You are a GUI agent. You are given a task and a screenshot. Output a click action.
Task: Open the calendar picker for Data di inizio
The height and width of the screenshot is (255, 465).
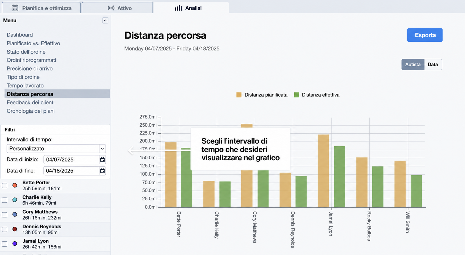pos(102,160)
